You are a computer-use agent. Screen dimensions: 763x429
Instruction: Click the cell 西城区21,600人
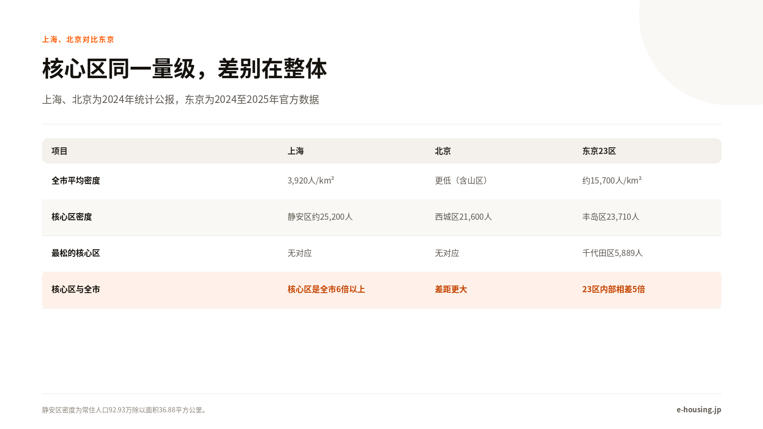464,217
